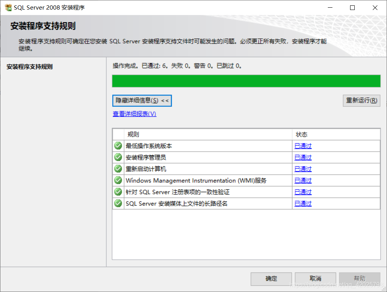Open 已通过 status for 安装程序管理员
The width and height of the screenshot is (387, 292).
(x=303, y=158)
